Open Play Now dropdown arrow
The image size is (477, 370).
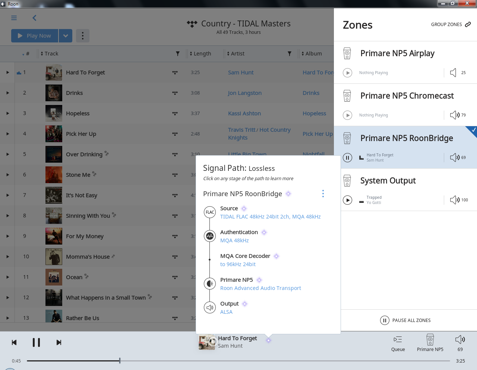[66, 36]
